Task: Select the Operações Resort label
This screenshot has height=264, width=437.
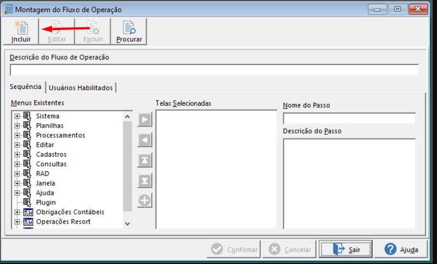Action: pos(63,221)
